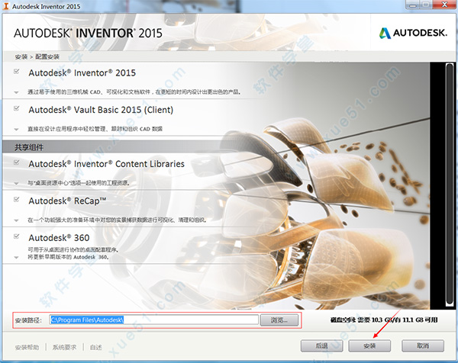458x363 pixels.
Task: Expand the Autodesk Inventor 2015 options arrow
Action: click(16, 92)
